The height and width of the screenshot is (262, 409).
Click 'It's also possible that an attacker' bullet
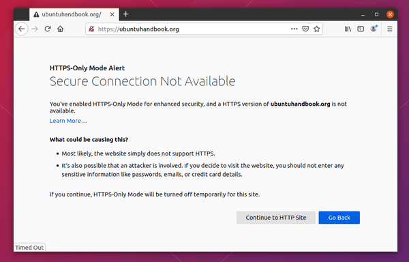[202, 170]
